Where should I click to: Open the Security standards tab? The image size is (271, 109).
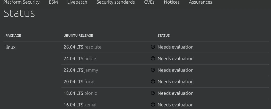116,2
